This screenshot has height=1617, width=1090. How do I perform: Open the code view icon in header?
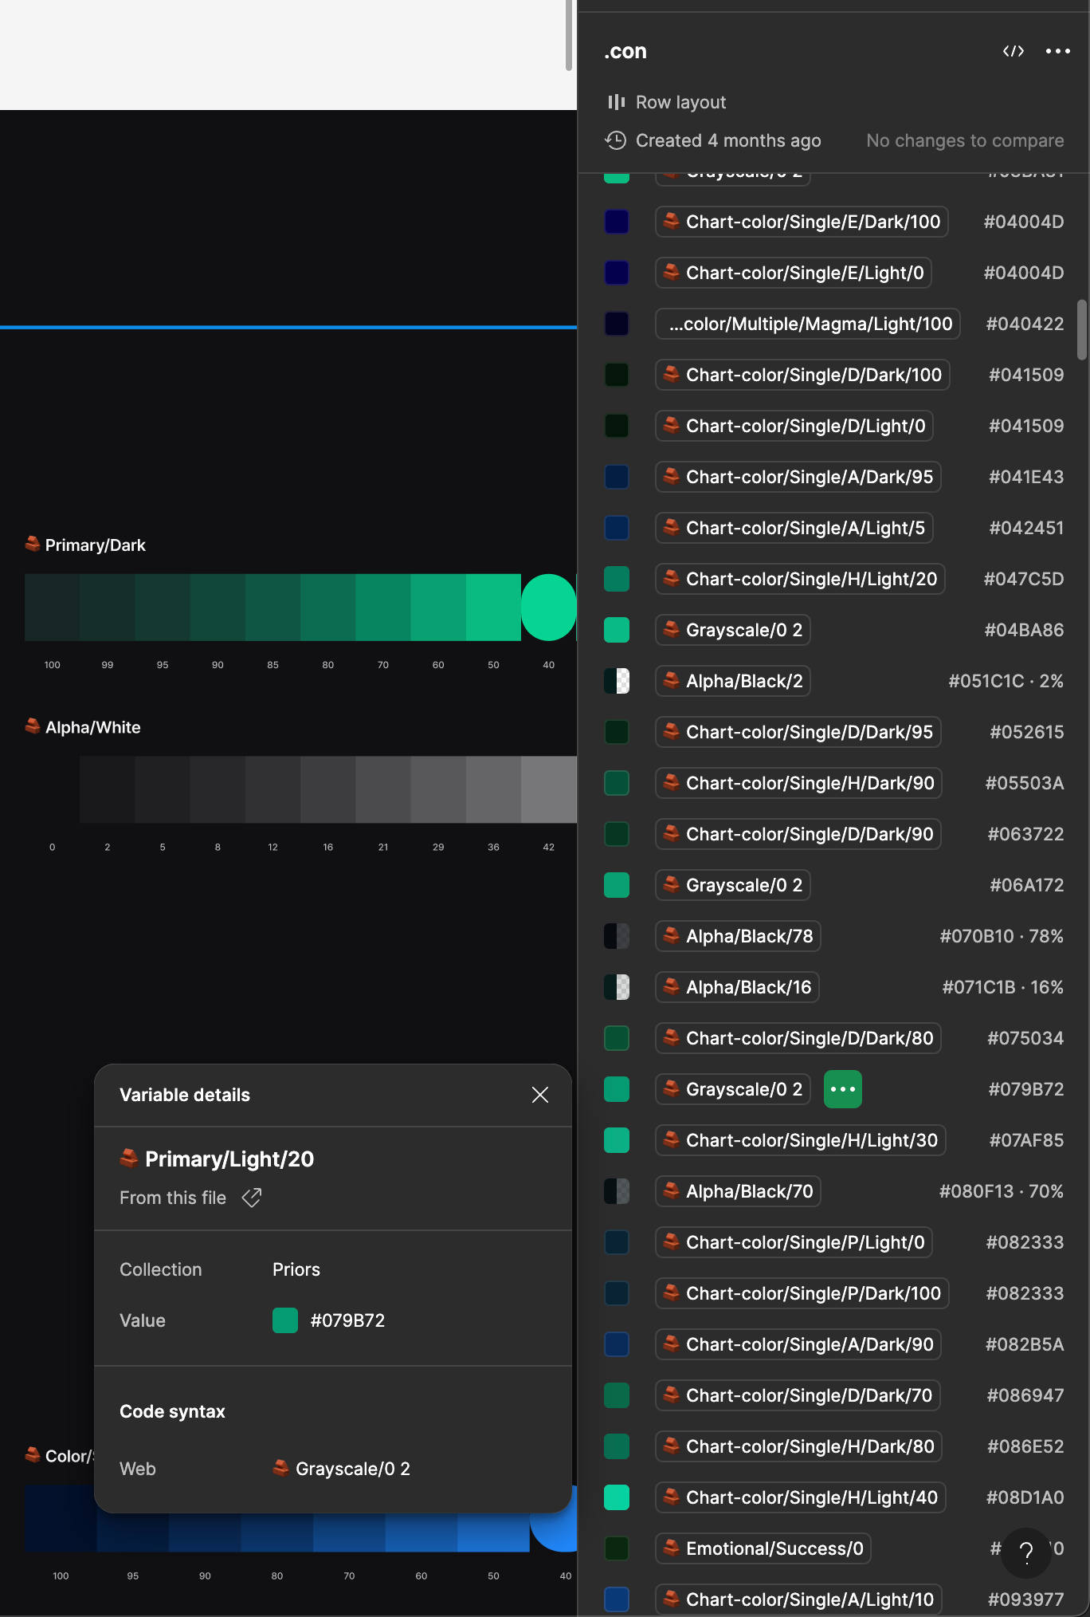(x=1013, y=51)
